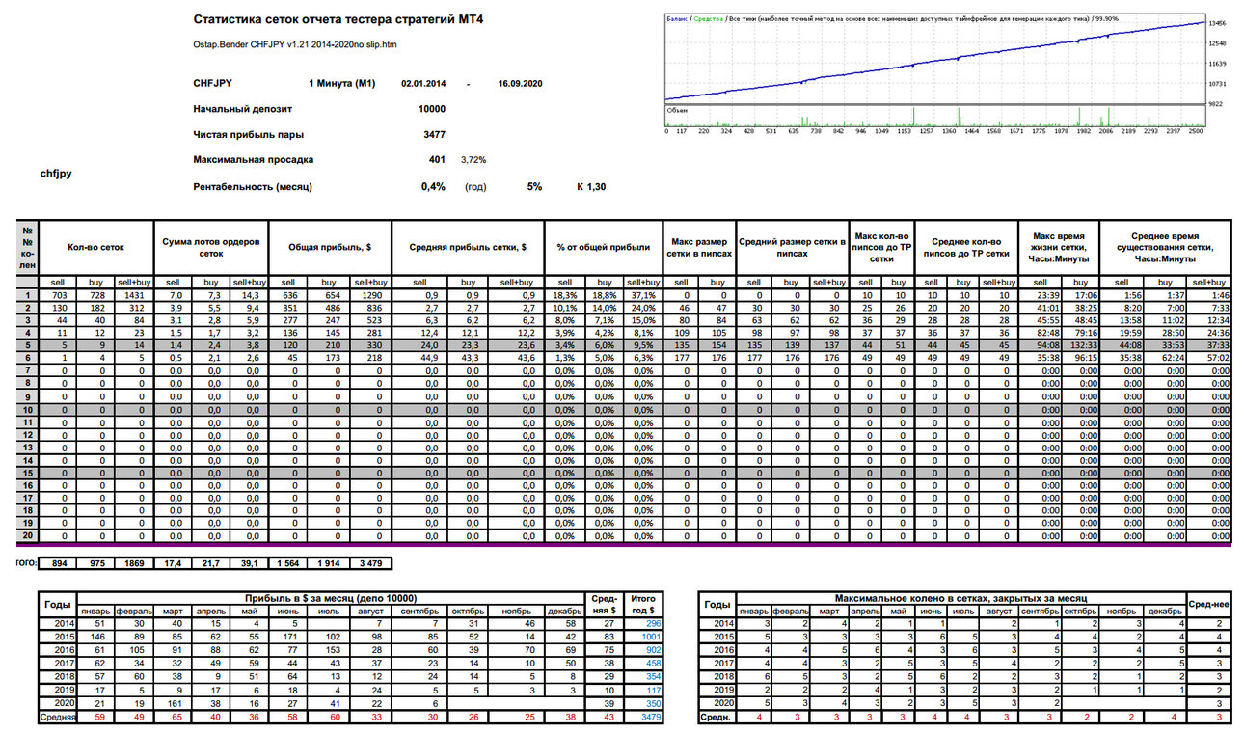Click the 'Средняя' row label in profit table
The image size is (1244, 734).
click(x=60, y=717)
